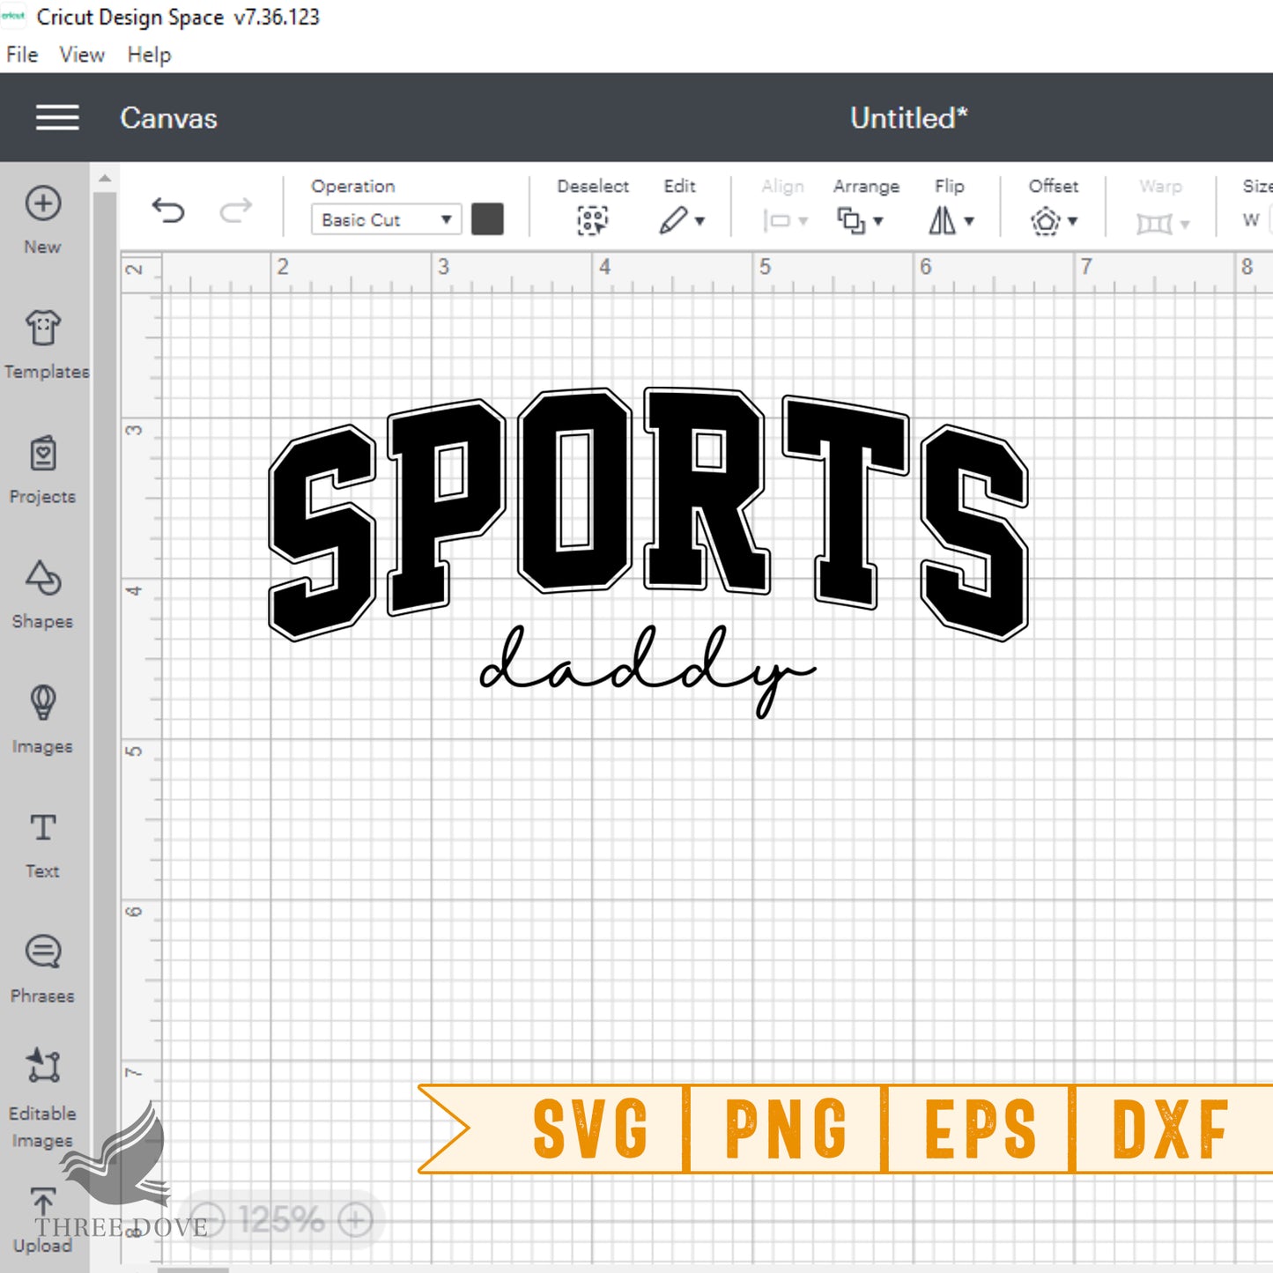Click the Edit pencil icon
The image size is (1273, 1273).
673,220
